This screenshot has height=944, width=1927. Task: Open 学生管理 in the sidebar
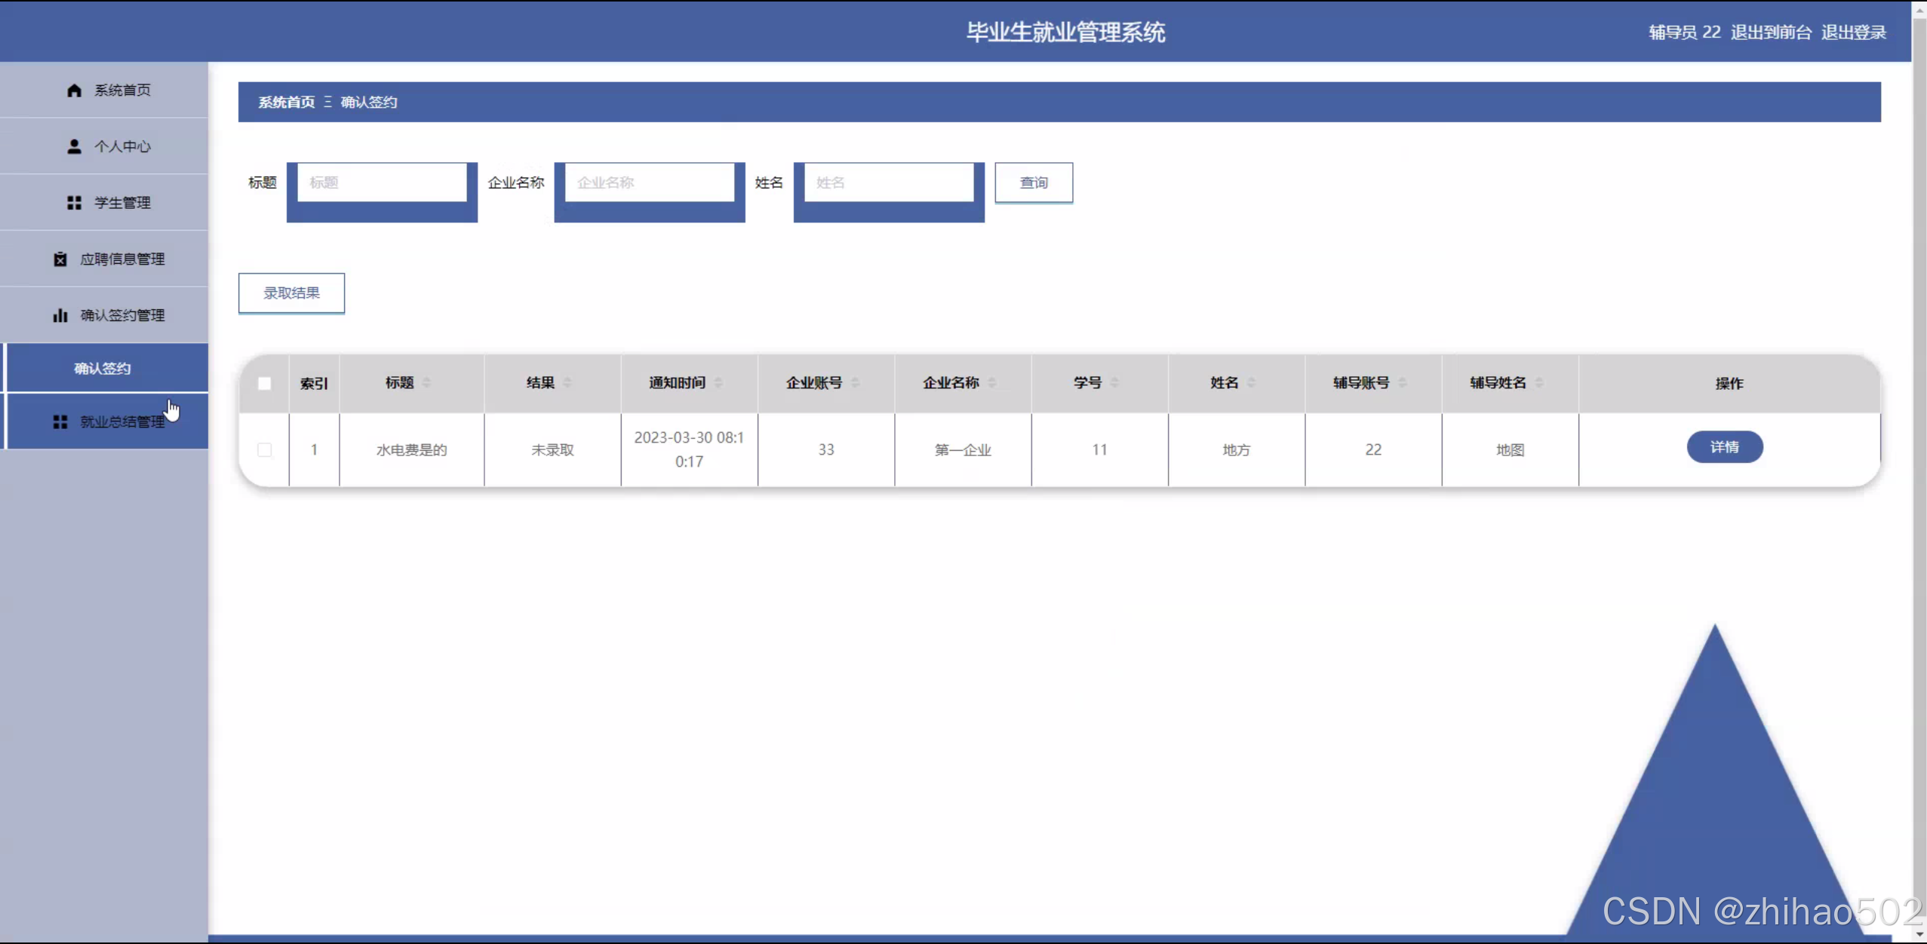click(122, 203)
